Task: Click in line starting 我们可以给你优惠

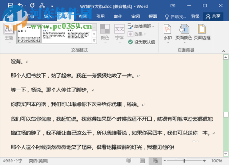Action: [x=112, y=119]
